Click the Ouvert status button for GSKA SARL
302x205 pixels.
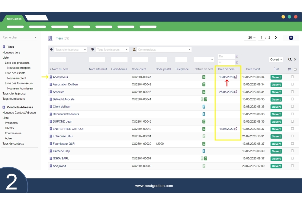[276, 159]
